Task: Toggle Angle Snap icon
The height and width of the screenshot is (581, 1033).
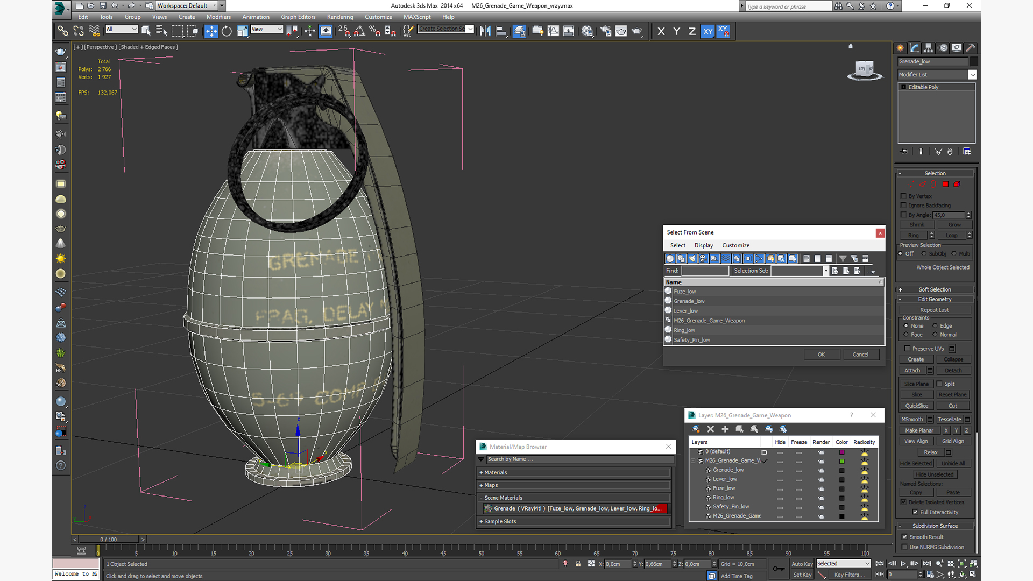Action: pyautogui.click(x=359, y=31)
